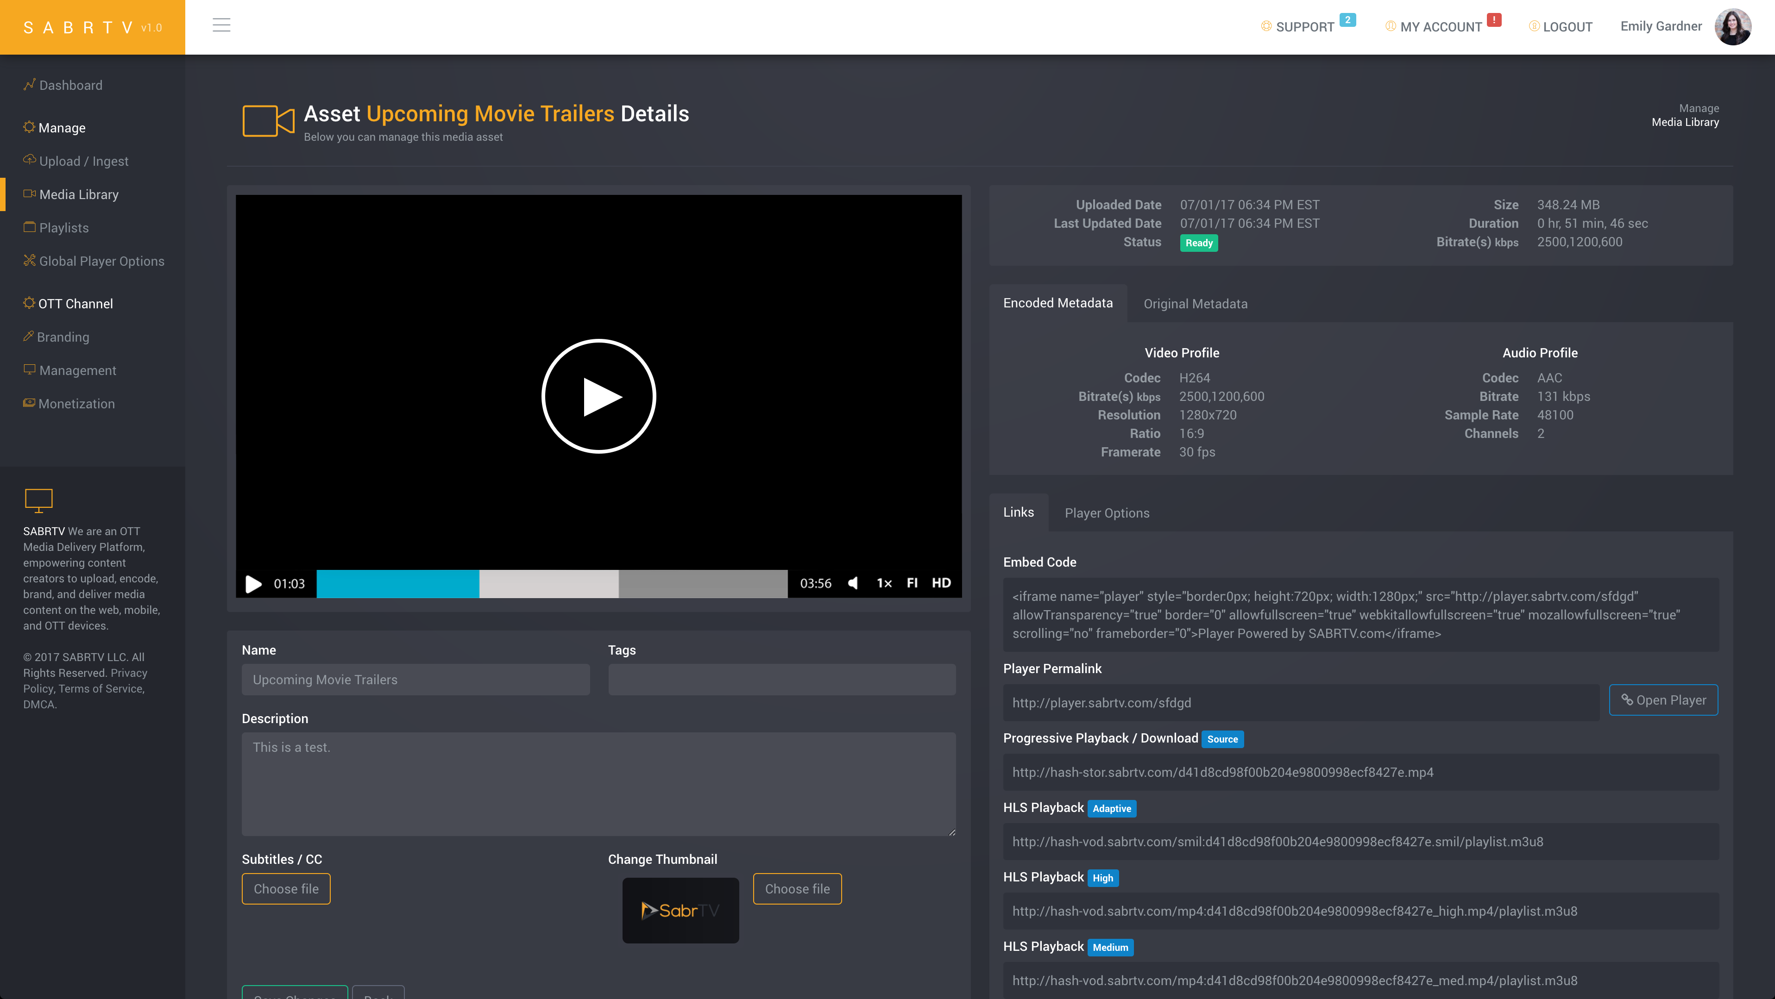1775x999 pixels.
Task: Open Global Player Options
Action: [101, 262]
